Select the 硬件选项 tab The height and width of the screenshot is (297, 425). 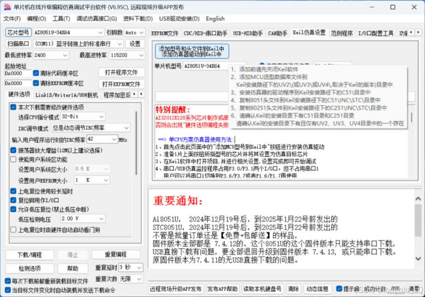(19, 94)
